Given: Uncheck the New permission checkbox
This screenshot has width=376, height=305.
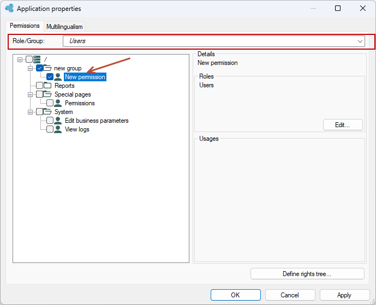Looking at the screenshot, I should click(x=50, y=77).
